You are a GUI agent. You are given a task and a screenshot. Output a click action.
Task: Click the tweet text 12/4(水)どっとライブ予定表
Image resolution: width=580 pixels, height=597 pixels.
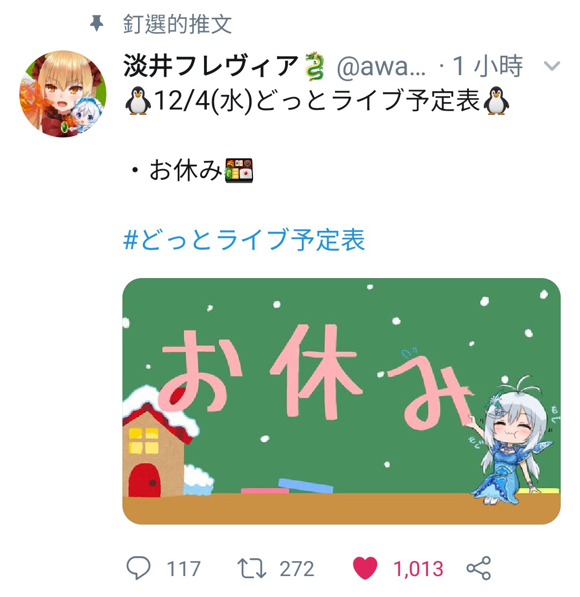tap(317, 101)
